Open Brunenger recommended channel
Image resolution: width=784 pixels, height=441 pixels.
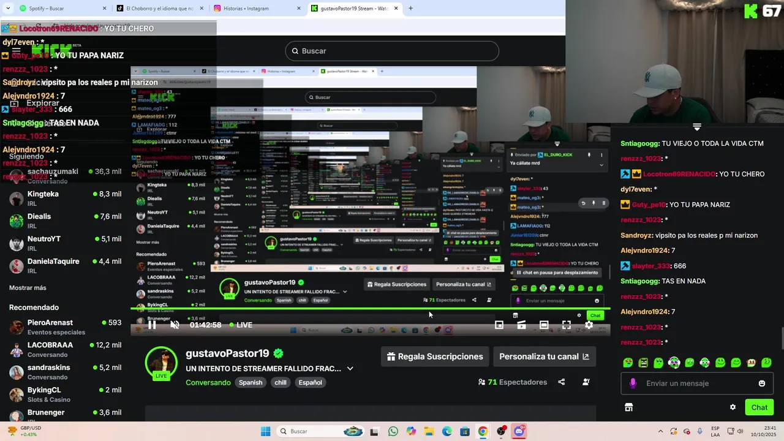coord(65,415)
